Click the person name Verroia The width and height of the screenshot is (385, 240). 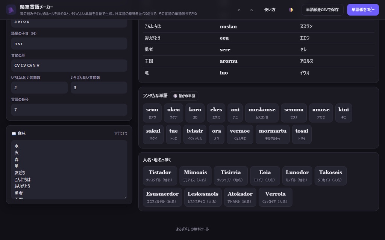click(276, 197)
